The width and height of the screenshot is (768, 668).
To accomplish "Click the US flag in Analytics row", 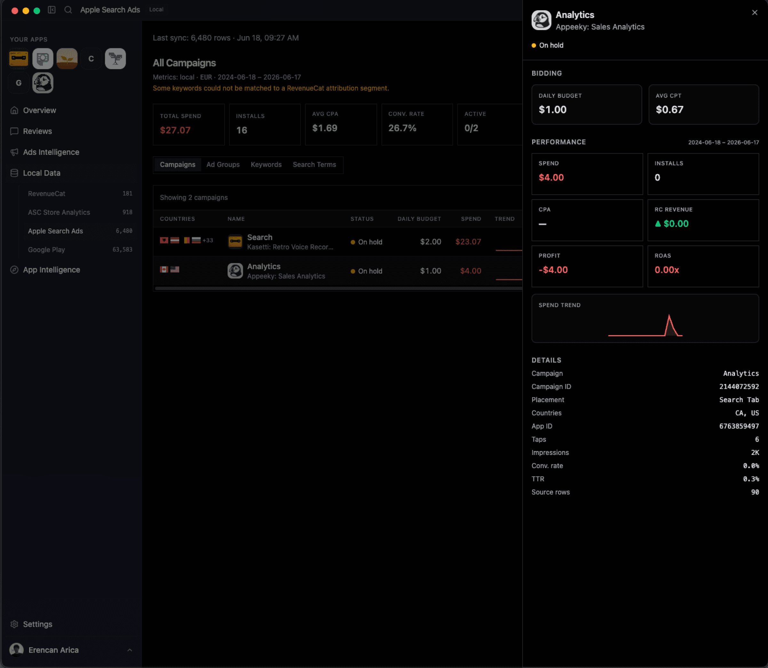I will [x=175, y=269].
